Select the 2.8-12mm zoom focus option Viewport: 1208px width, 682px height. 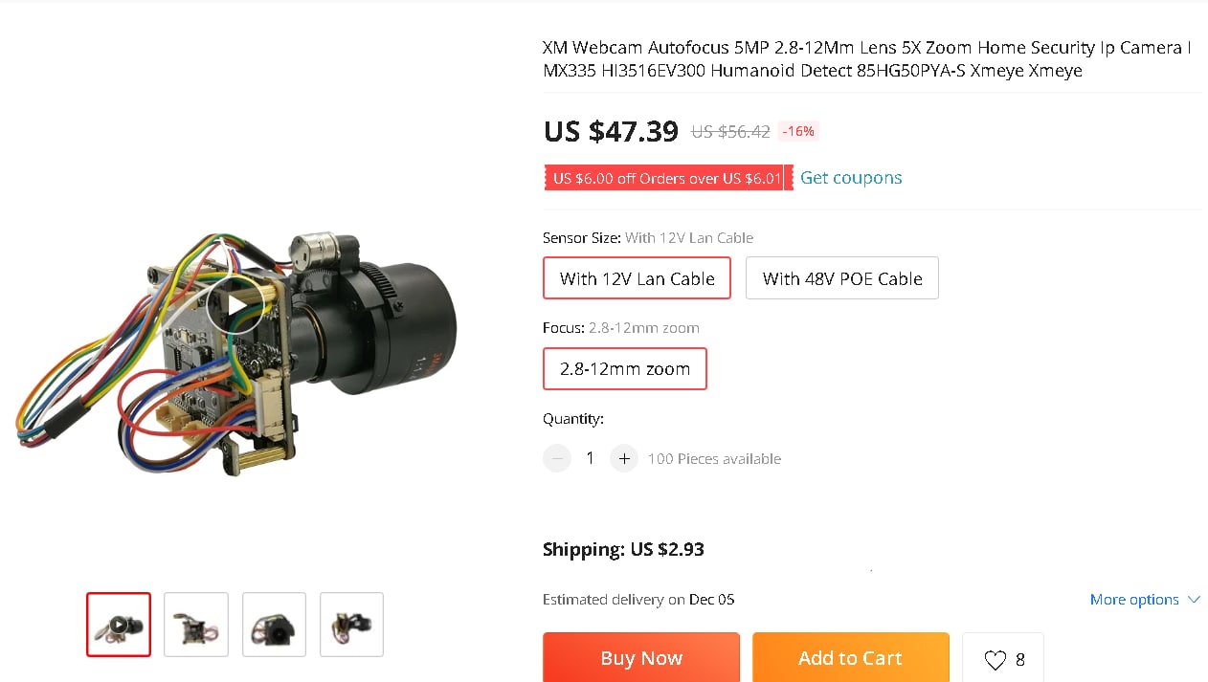point(624,369)
